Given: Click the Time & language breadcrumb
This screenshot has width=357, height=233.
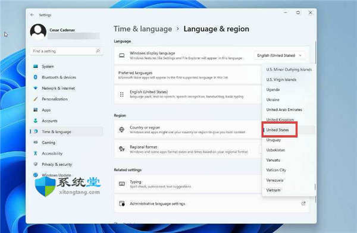Looking at the screenshot, I should coord(143,29).
